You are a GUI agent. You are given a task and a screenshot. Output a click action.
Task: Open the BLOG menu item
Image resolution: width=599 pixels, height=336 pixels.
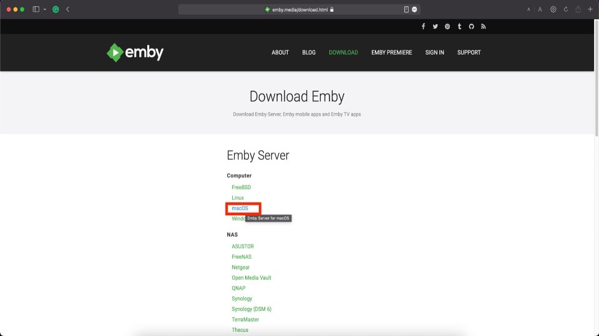[x=309, y=52]
